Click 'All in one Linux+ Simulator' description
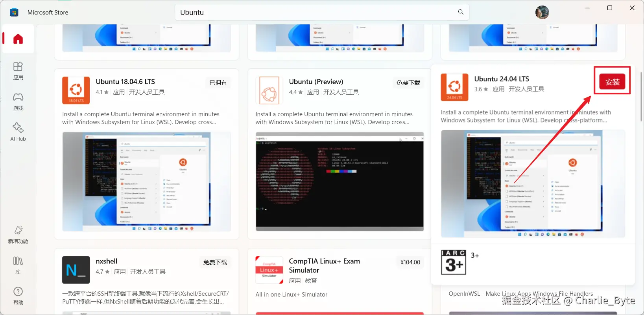This screenshot has width=644, height=315. [x=292, y=295]
